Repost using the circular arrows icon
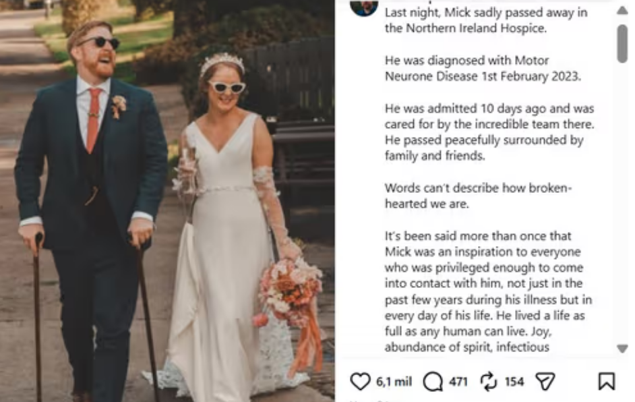Screen dimensions: 635x402 click(489, 382)
